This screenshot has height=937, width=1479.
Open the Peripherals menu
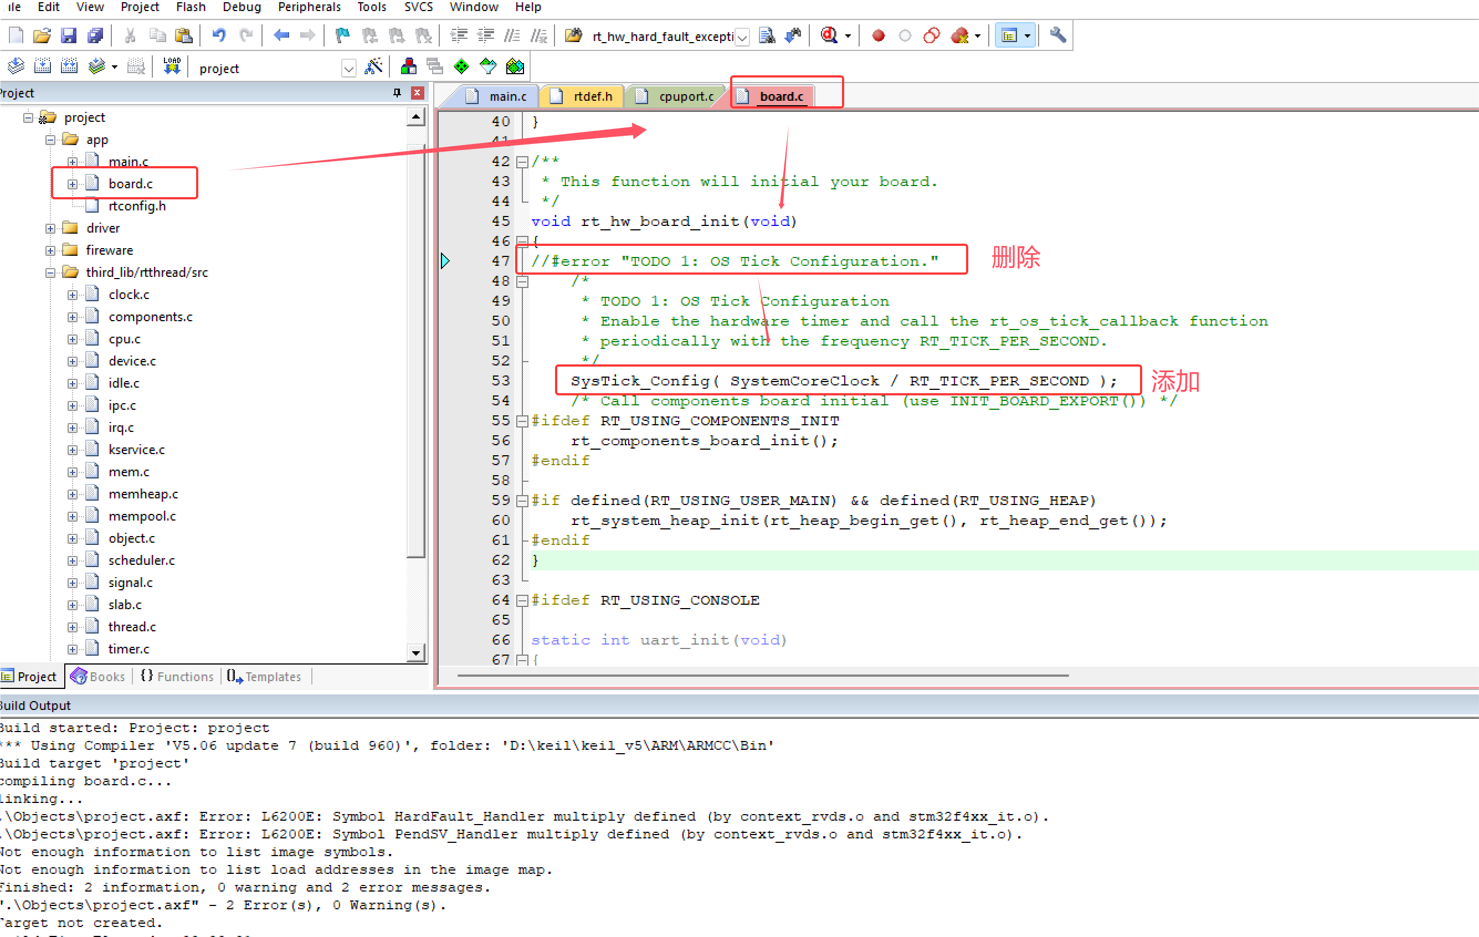pos(310,7)
